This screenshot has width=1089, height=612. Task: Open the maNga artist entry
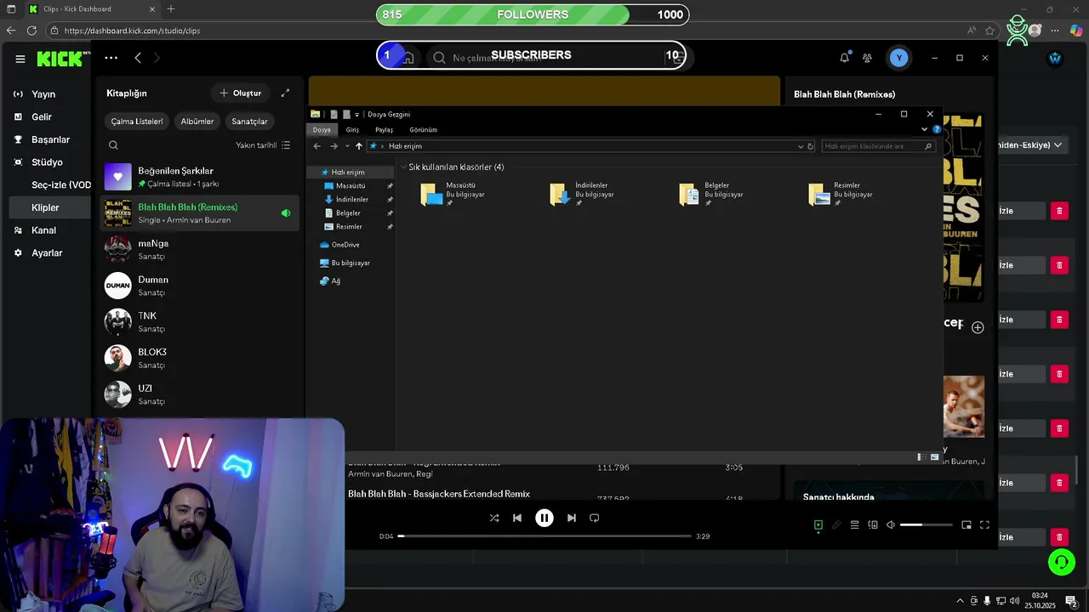(x=200, y=249)
